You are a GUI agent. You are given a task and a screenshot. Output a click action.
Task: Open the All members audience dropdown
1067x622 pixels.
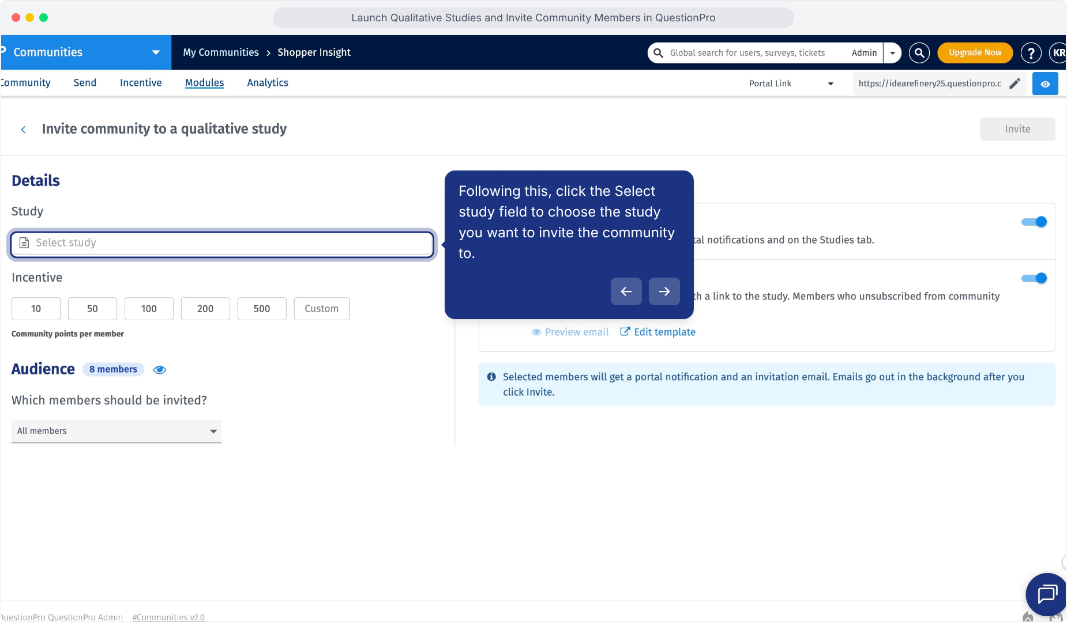coord(117,431)
